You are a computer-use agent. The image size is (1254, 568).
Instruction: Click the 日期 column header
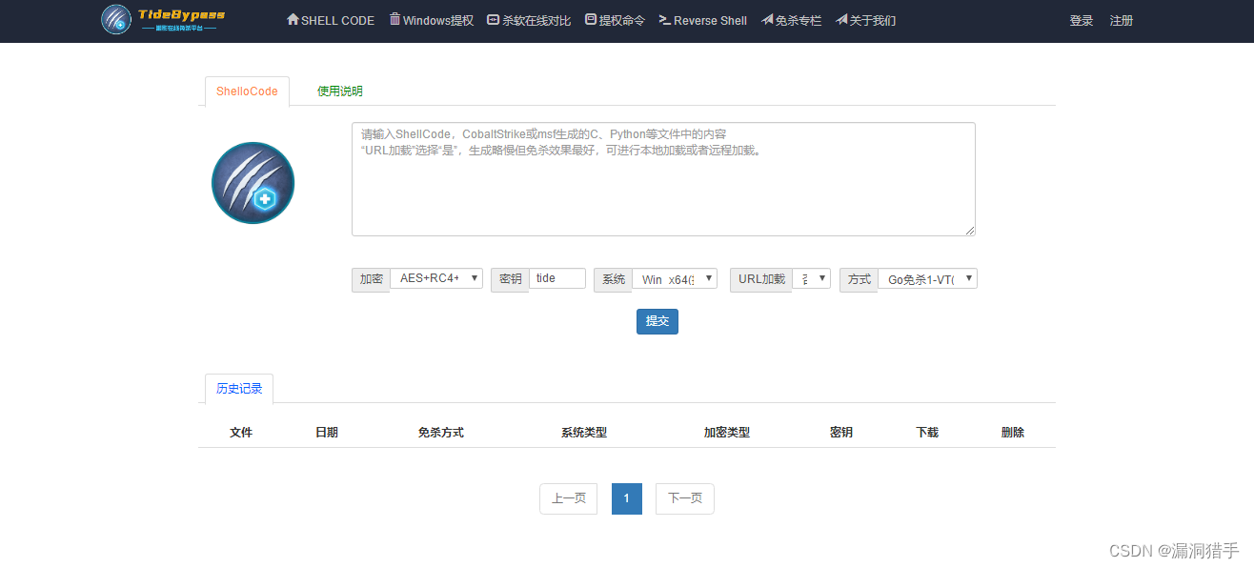click(x=327, y=433)
